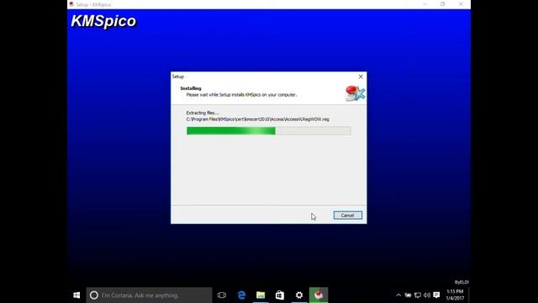Launch Microsoft Edge from taskbar
The image size is (538, 303).
241,295
